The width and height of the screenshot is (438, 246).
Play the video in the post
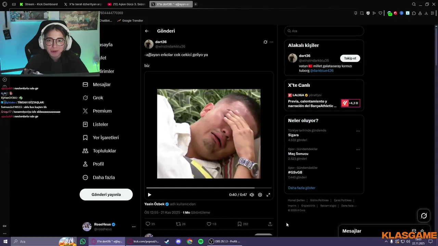pyautogui.click(x=150, y=195)
